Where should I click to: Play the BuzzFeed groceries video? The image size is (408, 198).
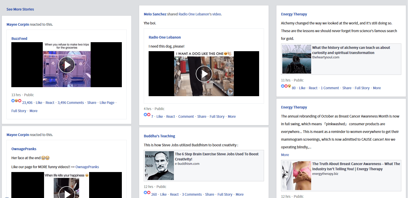[67, 65]
